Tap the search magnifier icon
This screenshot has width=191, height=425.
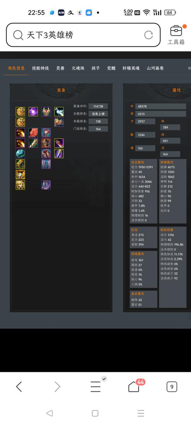point(18,35)
